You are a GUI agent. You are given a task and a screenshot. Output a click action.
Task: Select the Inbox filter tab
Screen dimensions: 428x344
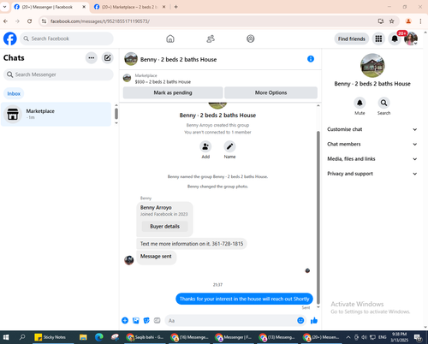tap(14, 93)
